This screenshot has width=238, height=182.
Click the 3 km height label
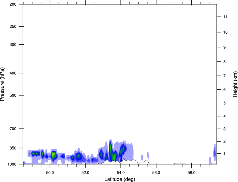click(x=225, y=129)
